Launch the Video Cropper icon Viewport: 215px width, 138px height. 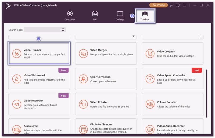tap(150, 53)
